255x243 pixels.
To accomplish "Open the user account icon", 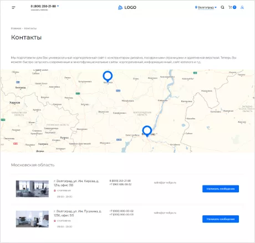I will click(242, 7).
